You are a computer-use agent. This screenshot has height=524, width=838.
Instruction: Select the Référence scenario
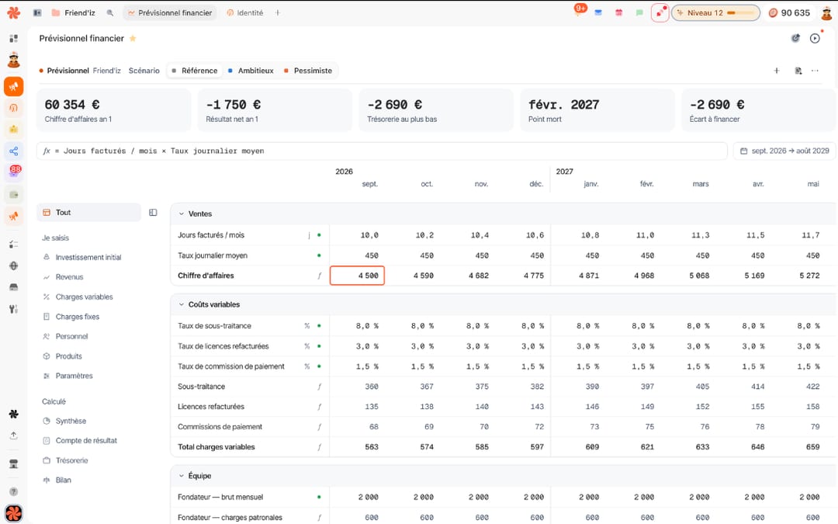tap(195, 71)
